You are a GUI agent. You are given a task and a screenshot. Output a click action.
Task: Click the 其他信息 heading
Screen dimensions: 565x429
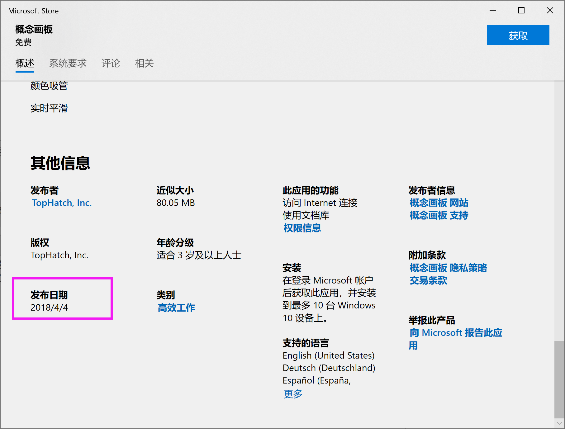60,163
